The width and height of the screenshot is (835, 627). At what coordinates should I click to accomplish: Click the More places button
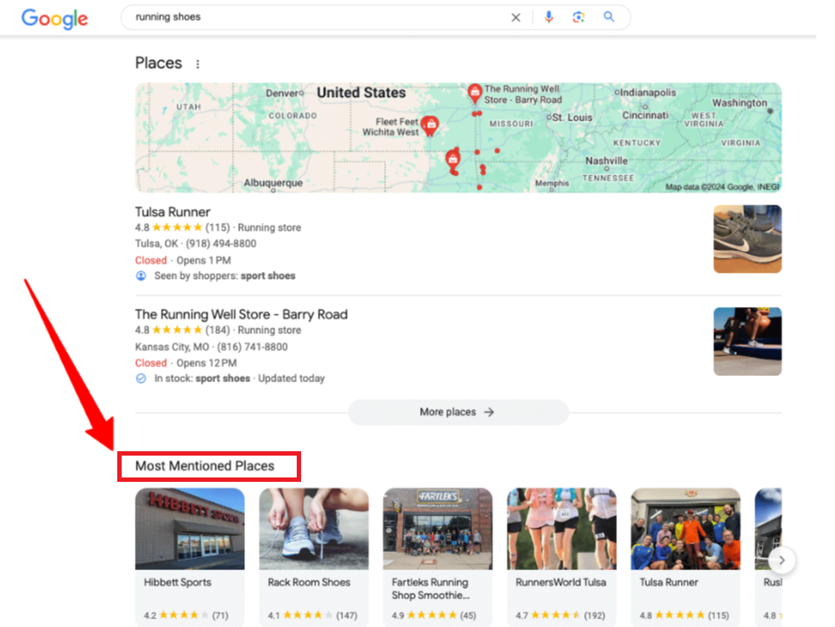[458, 412]
